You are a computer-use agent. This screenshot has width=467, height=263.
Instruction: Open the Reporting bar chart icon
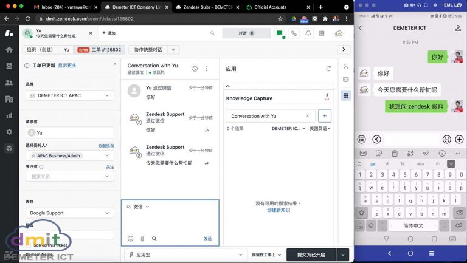tap(9, 115)
